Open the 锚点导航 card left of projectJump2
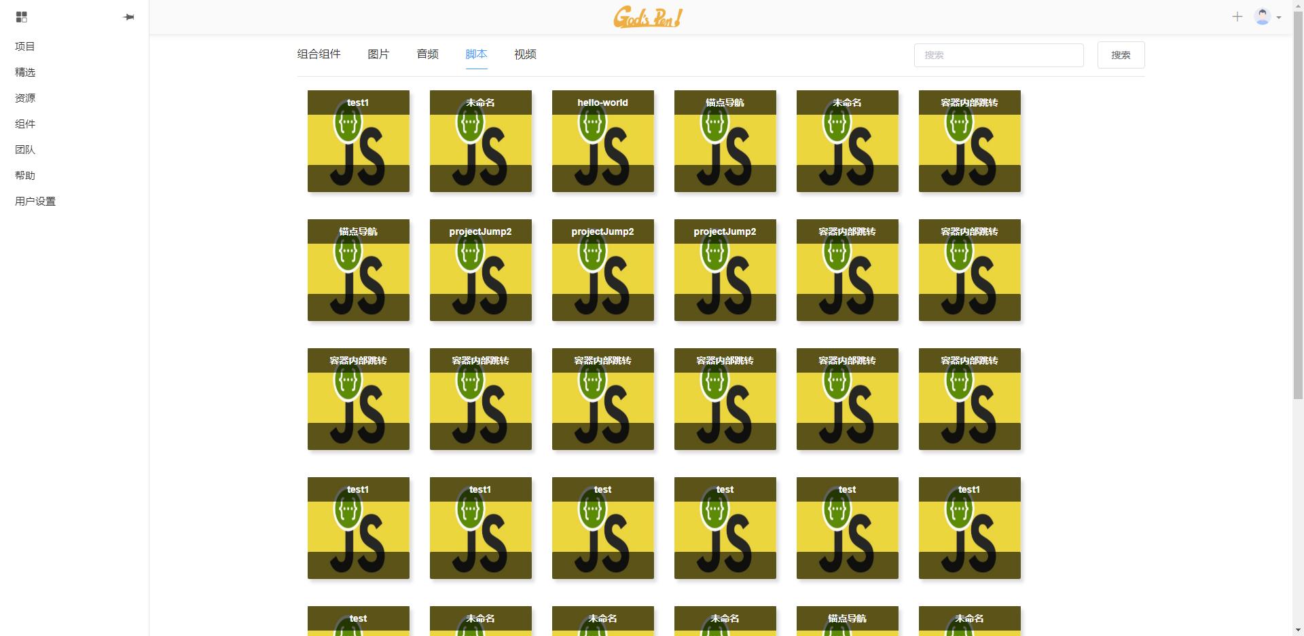This screenshot has height=636, width=1304. [x=359, y=270]
